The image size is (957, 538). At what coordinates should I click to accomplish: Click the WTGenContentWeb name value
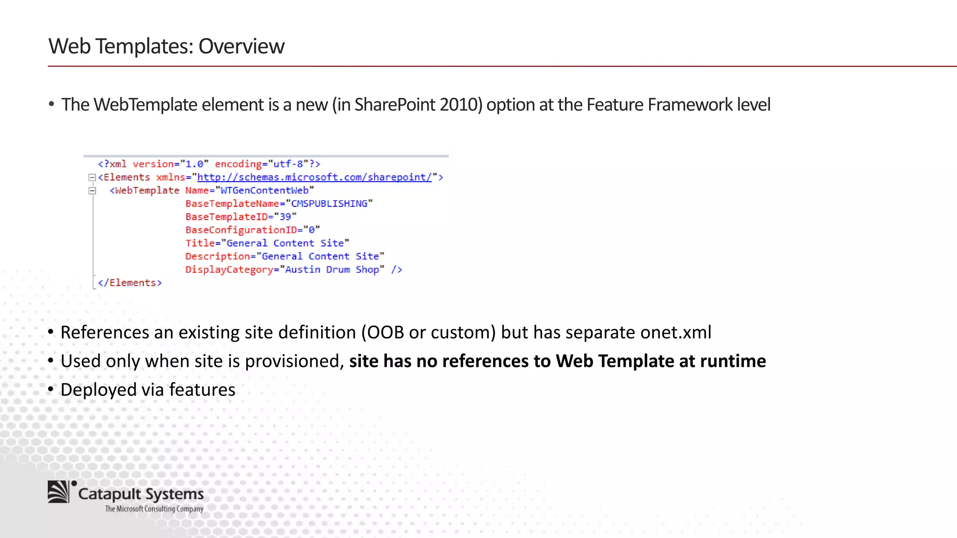(x=264, y=191)
